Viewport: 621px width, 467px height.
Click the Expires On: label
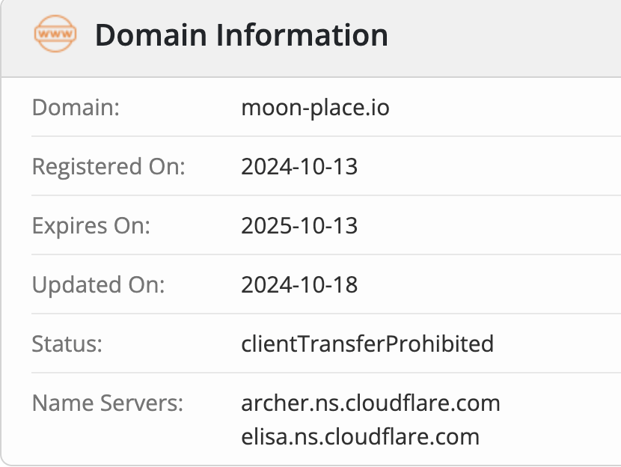[x=91, y=225]
